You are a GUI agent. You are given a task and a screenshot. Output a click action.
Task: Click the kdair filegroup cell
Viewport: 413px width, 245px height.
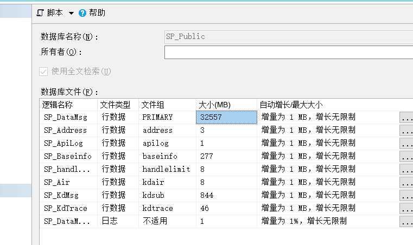168,182
